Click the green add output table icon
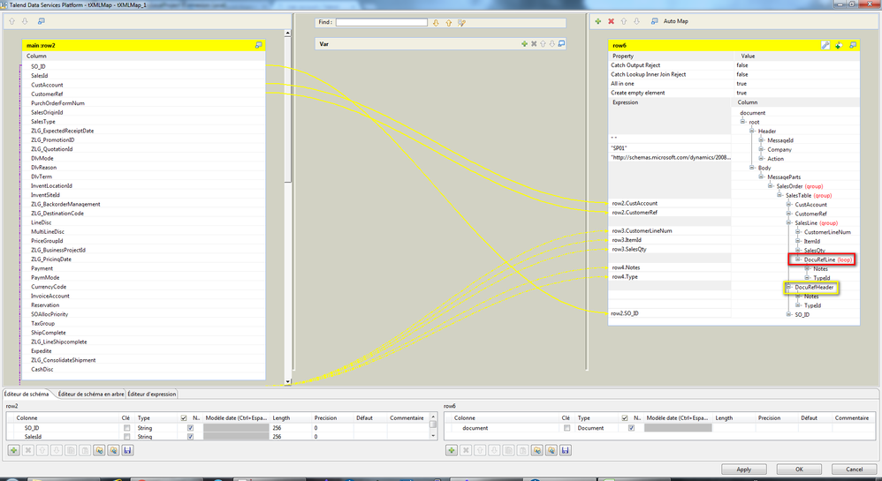882x481 pixels. pos(598,20)
